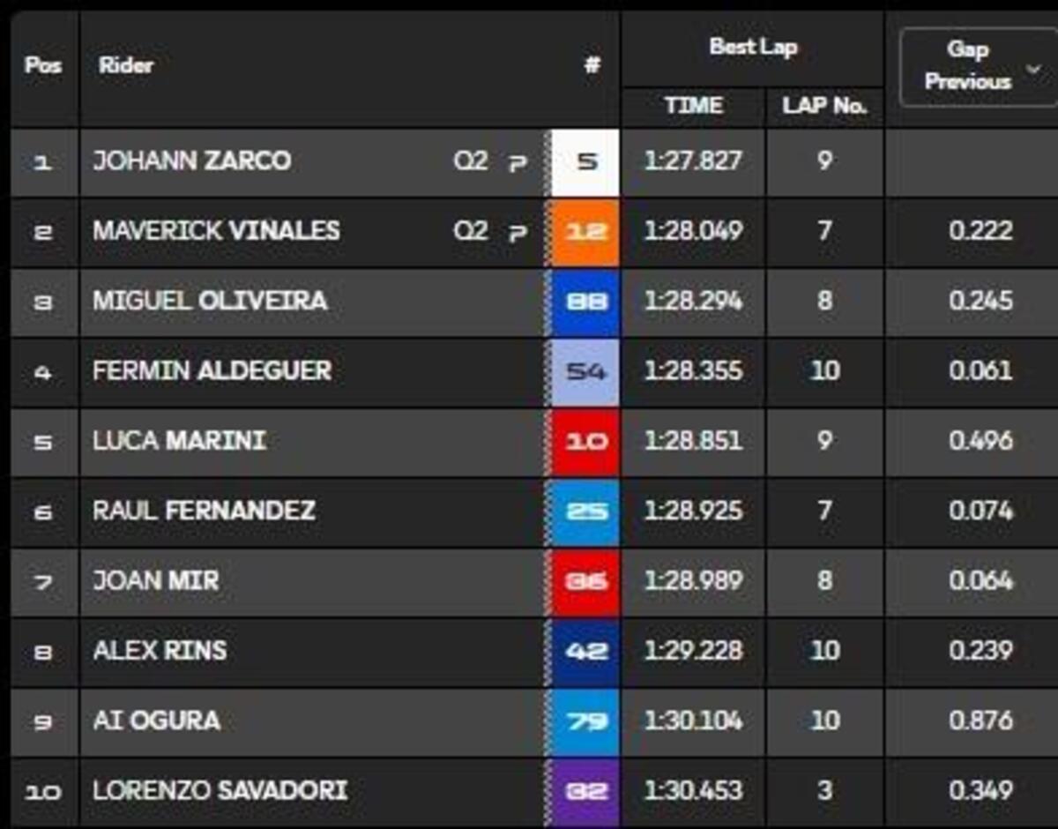Click the light blue number 25 badge
The height and width of the screenshot is (829, 1058).
click(x=586, y=511)
